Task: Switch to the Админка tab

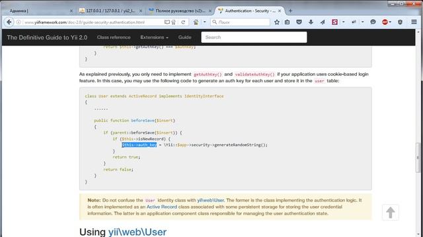Action: click(x=38, y=11)
